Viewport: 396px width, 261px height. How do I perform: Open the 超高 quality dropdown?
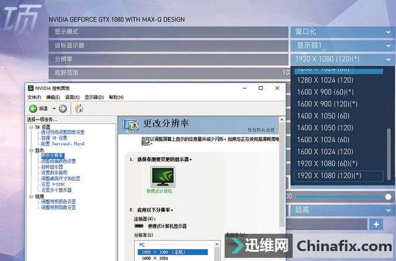pos(343,210)
